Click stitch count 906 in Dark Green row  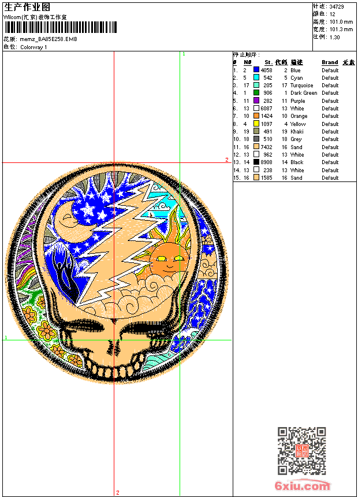[x=268, y=93]
